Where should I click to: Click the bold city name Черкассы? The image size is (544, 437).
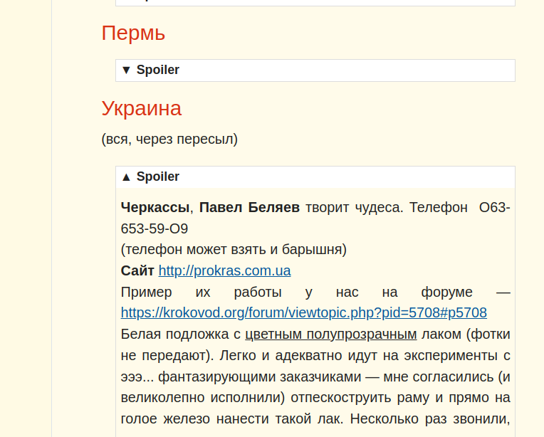pyautogui.click(x=155, y=208)
